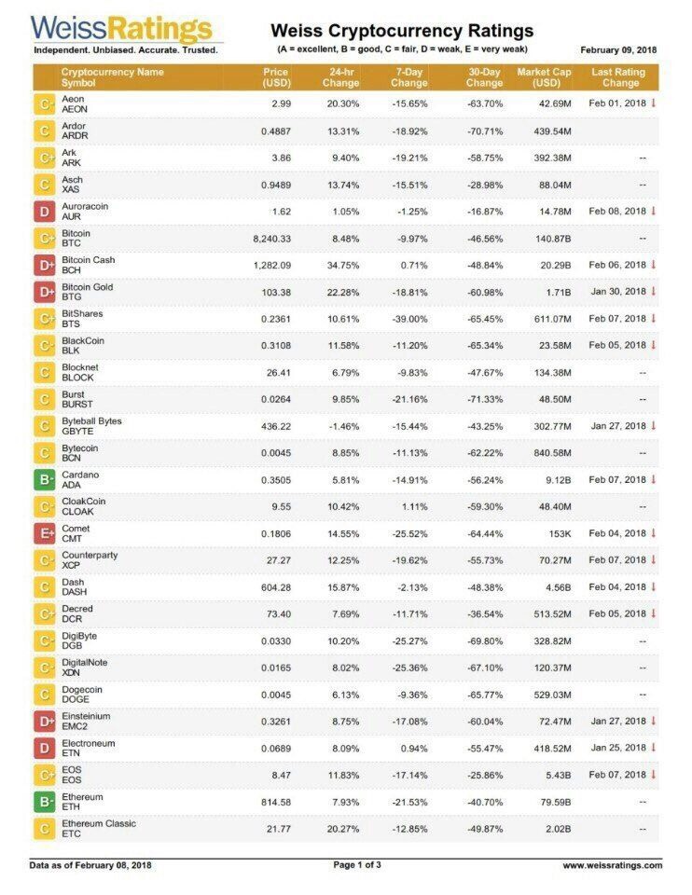Click the Bitcoin BTC name
The height and width of the screenshot is (895, 692).
coord(76,239)
